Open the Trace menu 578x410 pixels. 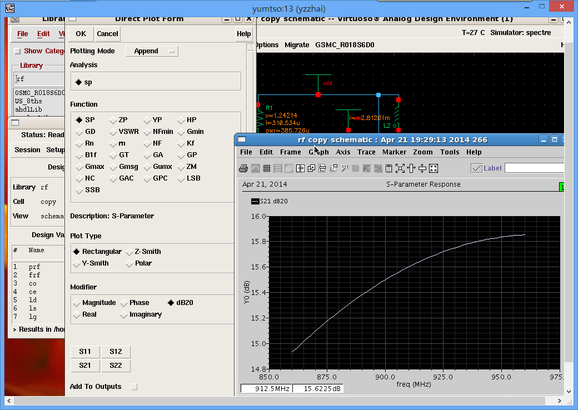click(x=366, y=152)
